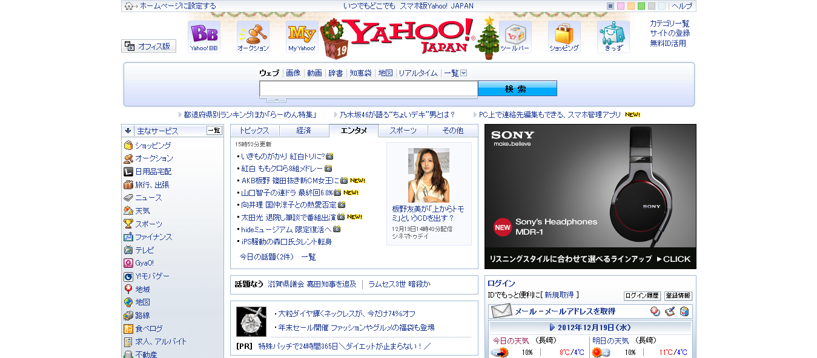Select the 知恵袋 search tab
Image resolution: width=817 pixels, height=358 pixels.
tap(360, 73)
